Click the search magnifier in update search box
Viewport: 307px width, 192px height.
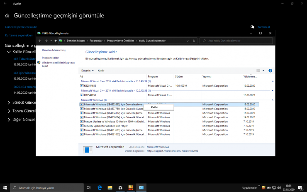tap(204, 41)
